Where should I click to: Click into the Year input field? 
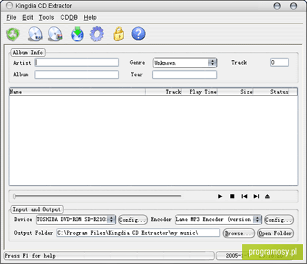click(184, 74)
